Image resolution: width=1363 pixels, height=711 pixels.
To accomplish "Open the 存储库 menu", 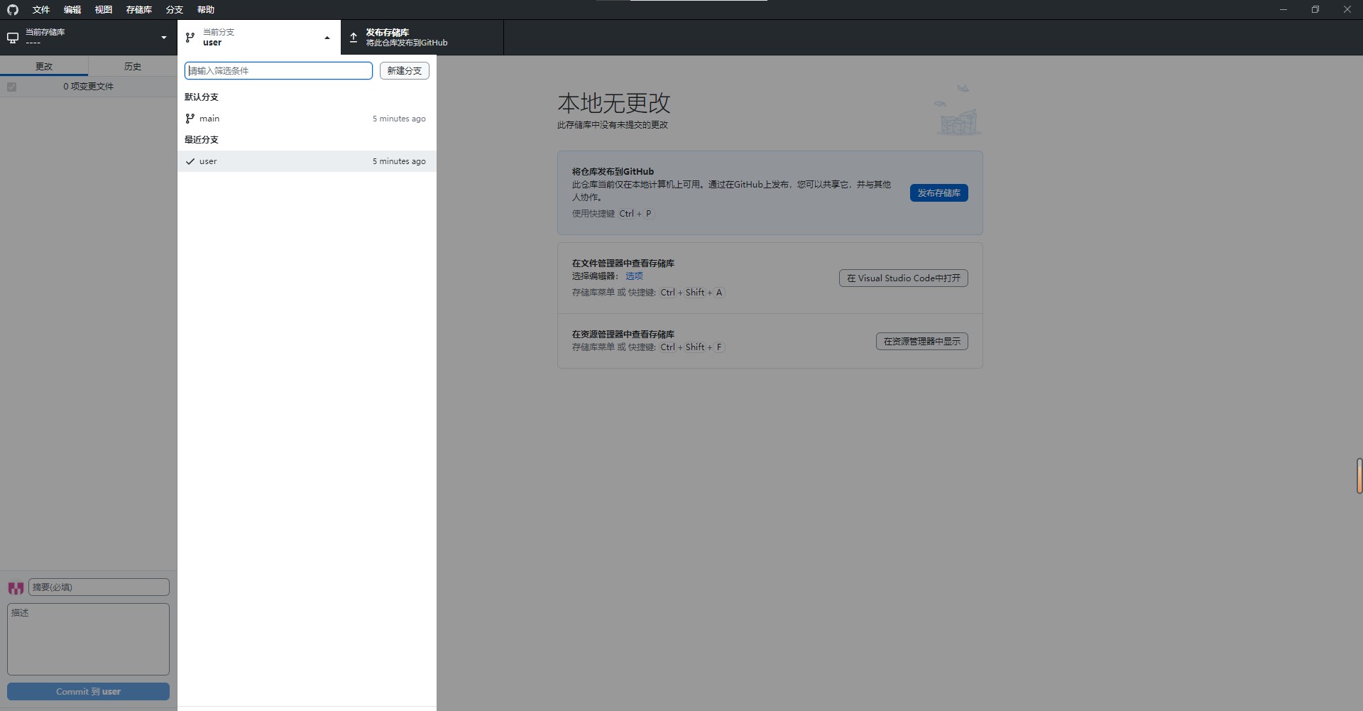I will point(139,10).
